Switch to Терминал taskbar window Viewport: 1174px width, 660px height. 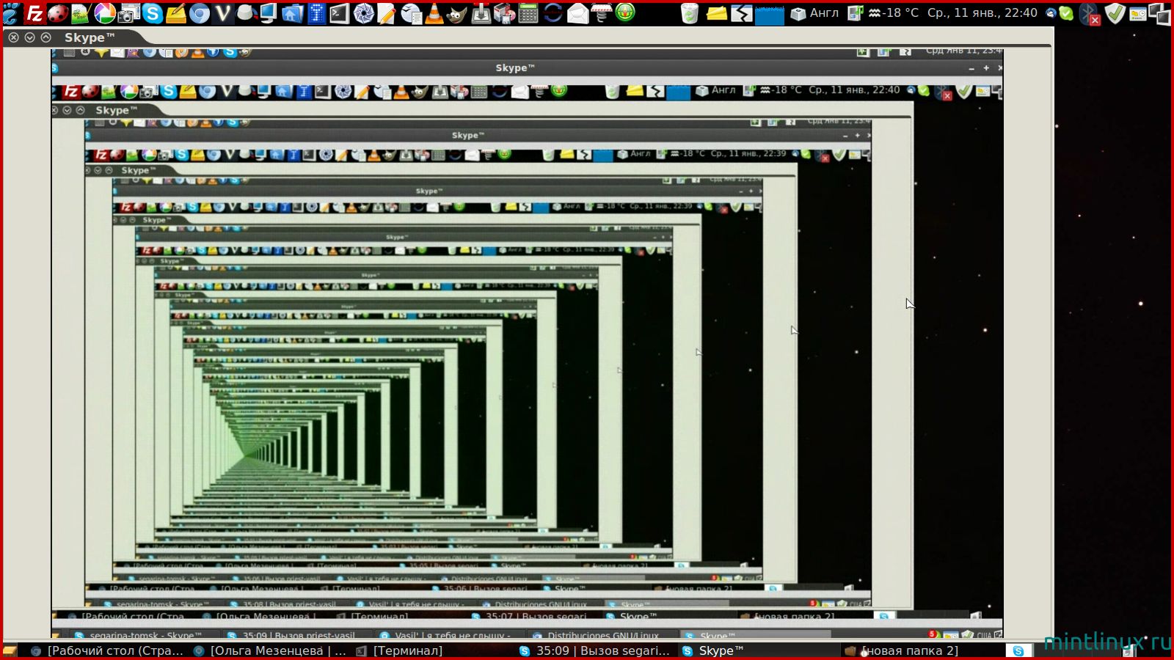[400, 650]
